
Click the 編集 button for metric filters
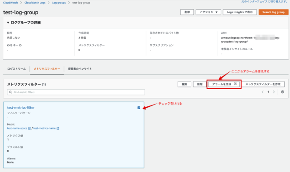(184, 84)
